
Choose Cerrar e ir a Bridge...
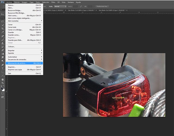pos(24,30)
